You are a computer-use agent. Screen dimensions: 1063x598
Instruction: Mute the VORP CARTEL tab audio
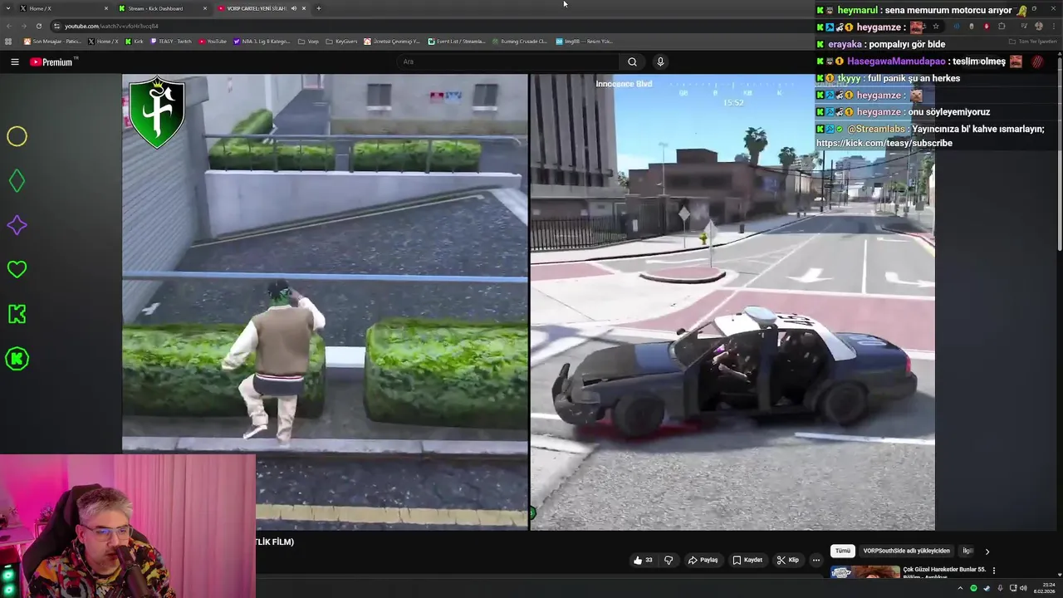point(293,8)
